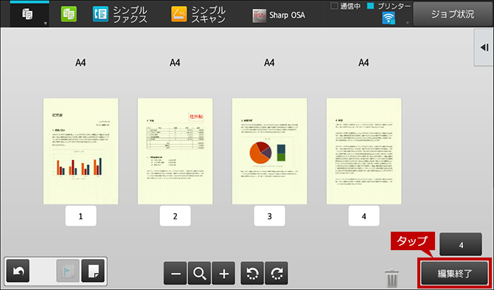Open Sharp OSA

(279, 15)
